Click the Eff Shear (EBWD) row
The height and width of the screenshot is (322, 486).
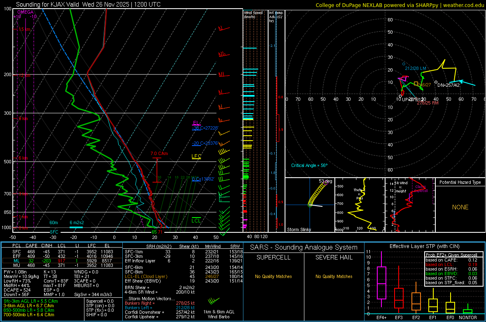tap(184, 281)
